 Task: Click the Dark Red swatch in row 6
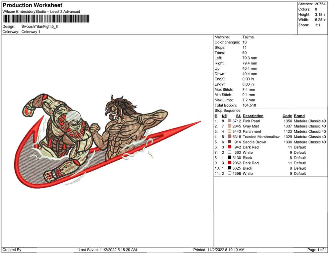230,147
